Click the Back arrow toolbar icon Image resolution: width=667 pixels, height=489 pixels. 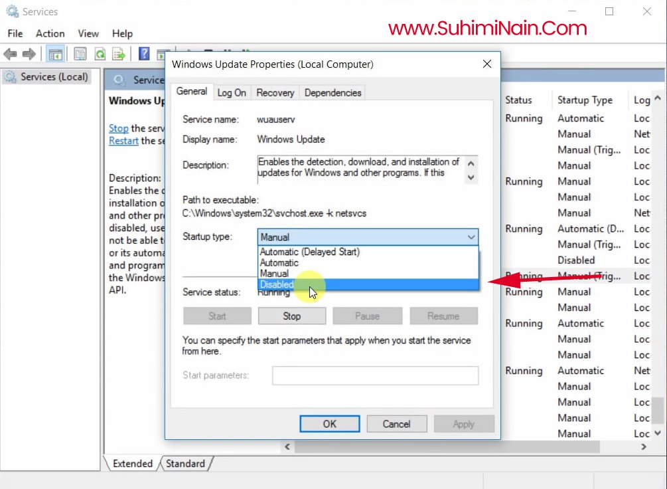(x=10, y=54)
